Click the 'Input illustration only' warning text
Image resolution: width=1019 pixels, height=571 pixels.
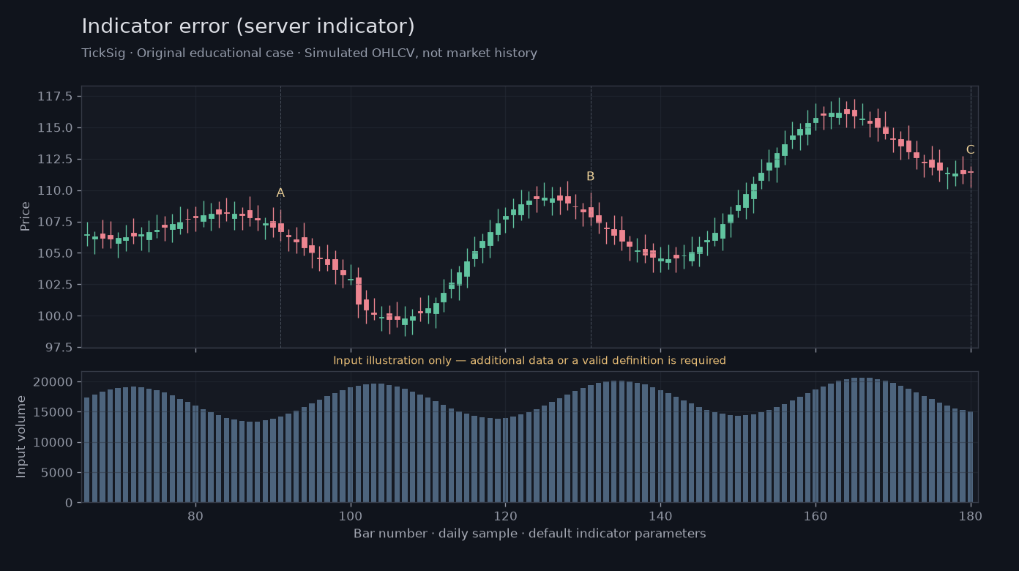(x=529, y=360)
